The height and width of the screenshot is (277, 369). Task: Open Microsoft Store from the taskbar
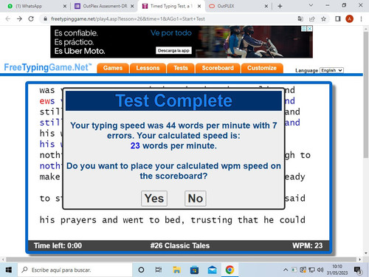194,270
